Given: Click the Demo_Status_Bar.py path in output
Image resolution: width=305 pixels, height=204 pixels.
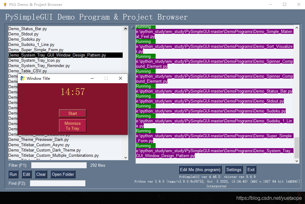Looking at the screenshot, I should tap(214, 91).
